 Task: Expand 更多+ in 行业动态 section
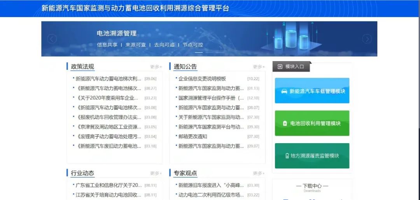156,174
